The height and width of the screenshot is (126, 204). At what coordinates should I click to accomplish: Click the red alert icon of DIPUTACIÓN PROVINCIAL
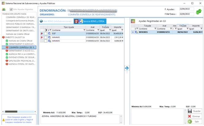pos(7,61)
